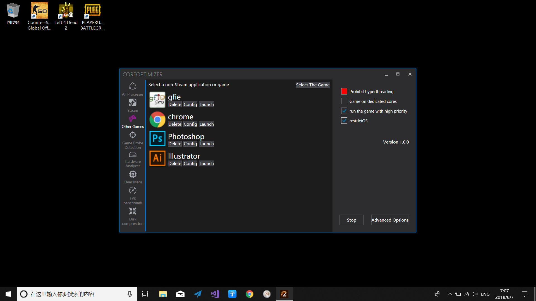This screenshot has height=301, width=536.
Task: Click the Stop button
Action: (x=351, y=220)
